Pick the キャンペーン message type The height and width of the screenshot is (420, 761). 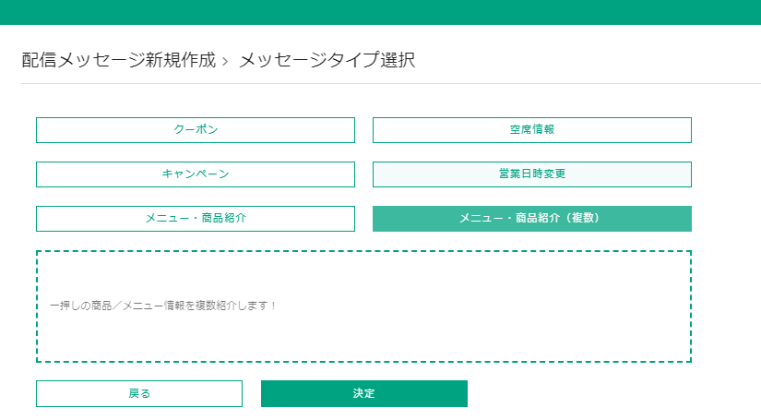point(196,174)
